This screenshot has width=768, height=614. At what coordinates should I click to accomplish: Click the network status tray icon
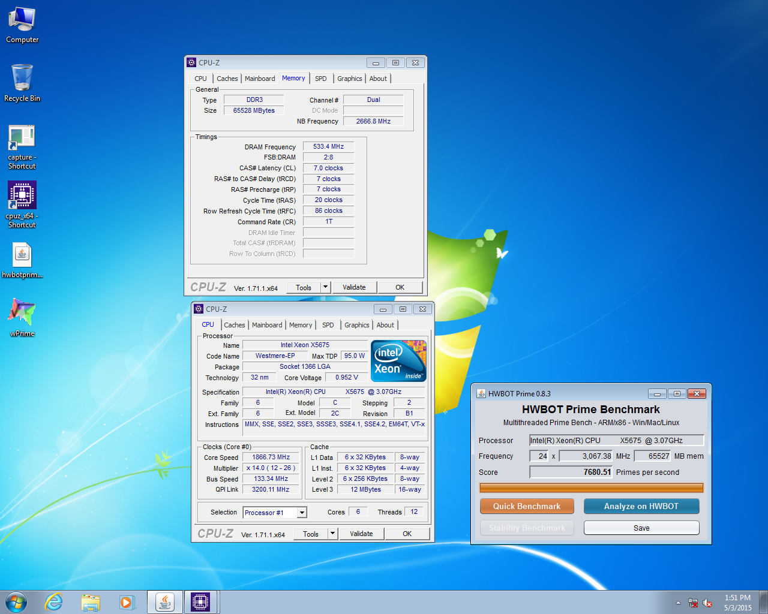click(693, 603)
